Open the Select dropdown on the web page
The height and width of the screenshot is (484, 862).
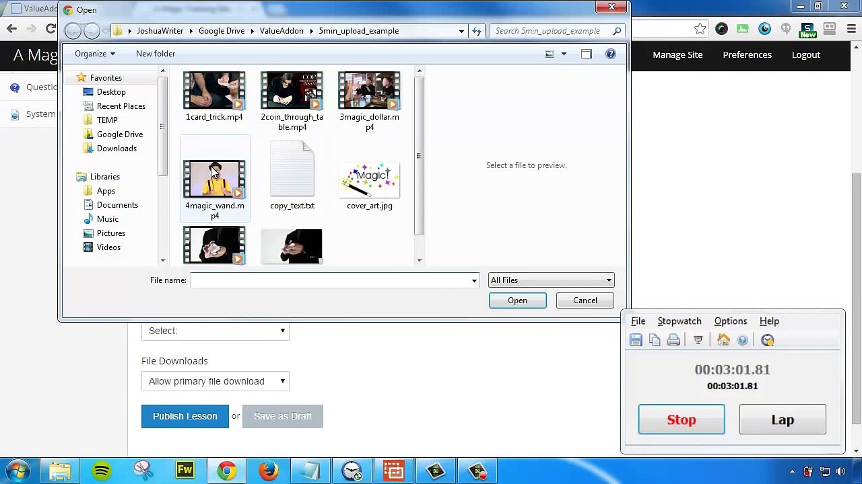(x=215, y=331)
